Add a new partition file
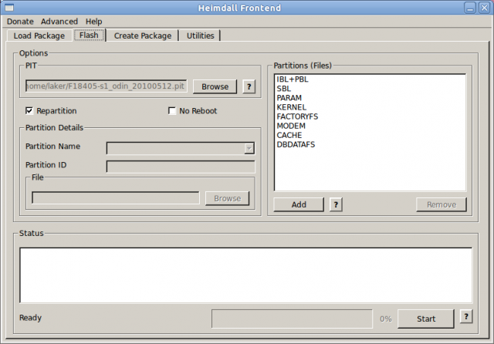This screenshot has height=344, width=494. 299,204
